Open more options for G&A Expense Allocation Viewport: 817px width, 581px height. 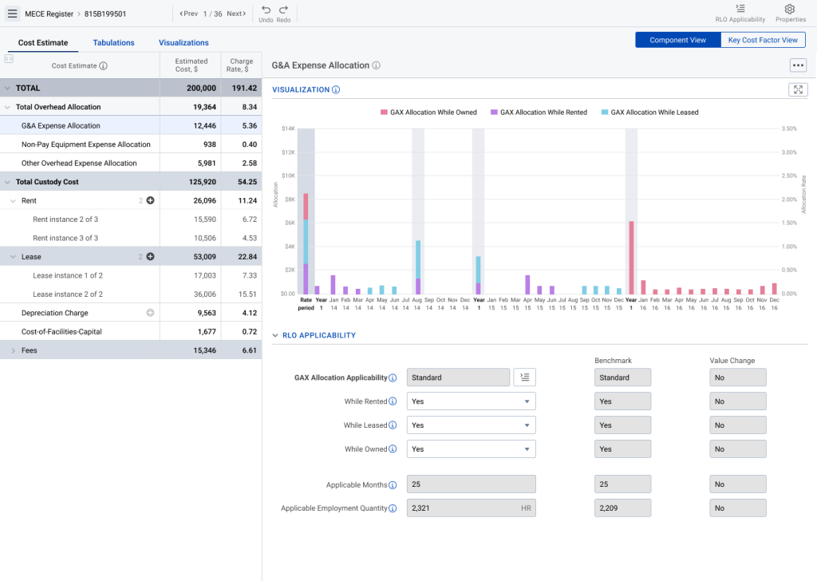click(798, 65)
